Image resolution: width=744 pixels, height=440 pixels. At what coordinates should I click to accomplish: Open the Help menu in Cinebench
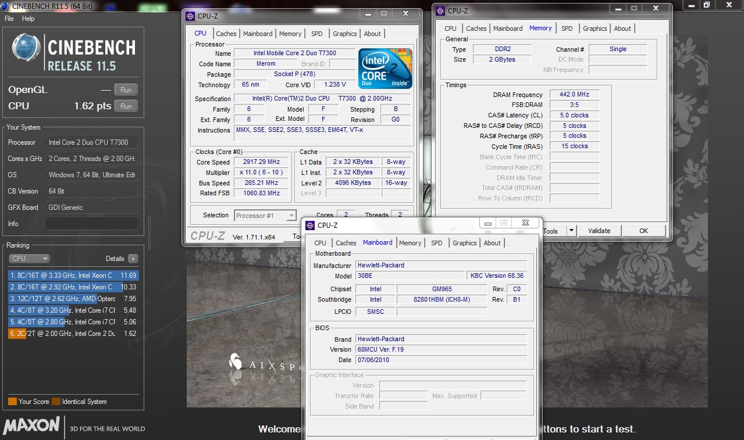point(28,19)
